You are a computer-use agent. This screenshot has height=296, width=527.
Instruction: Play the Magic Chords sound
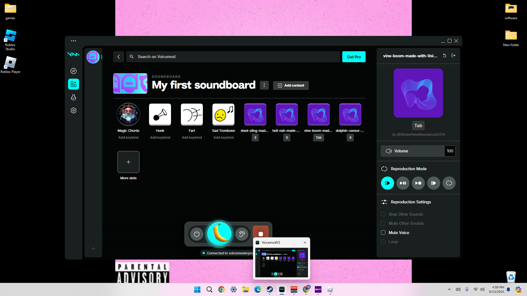click(128, 115)
